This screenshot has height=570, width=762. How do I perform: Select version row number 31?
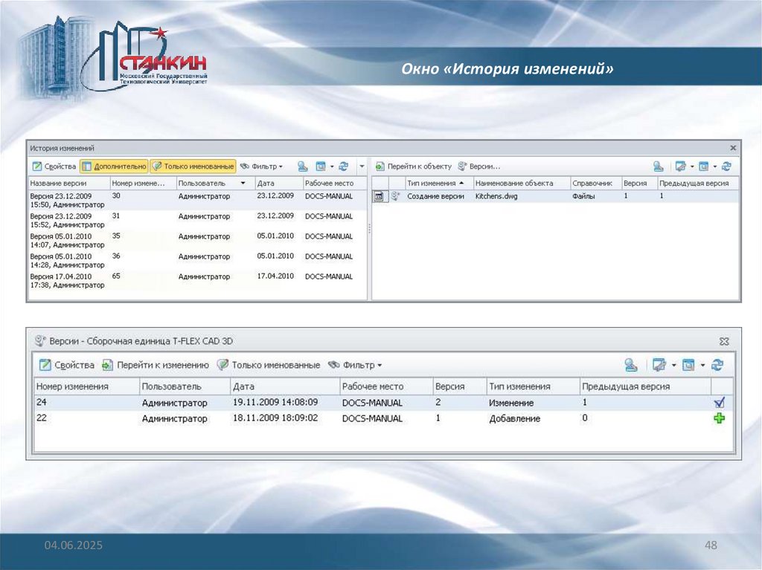197,221
